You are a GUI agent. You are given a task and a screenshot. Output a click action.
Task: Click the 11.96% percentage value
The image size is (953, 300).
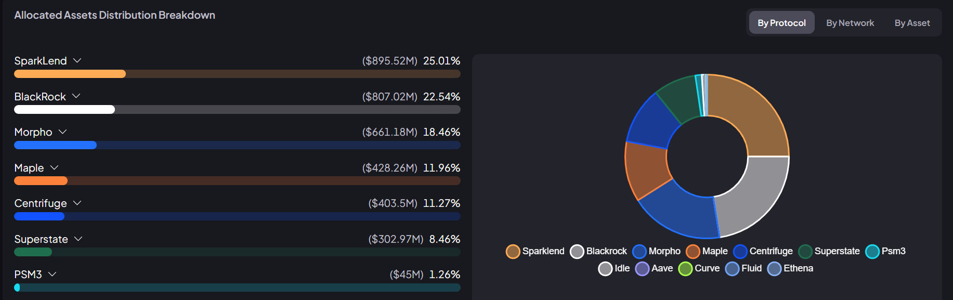(441, 168)
